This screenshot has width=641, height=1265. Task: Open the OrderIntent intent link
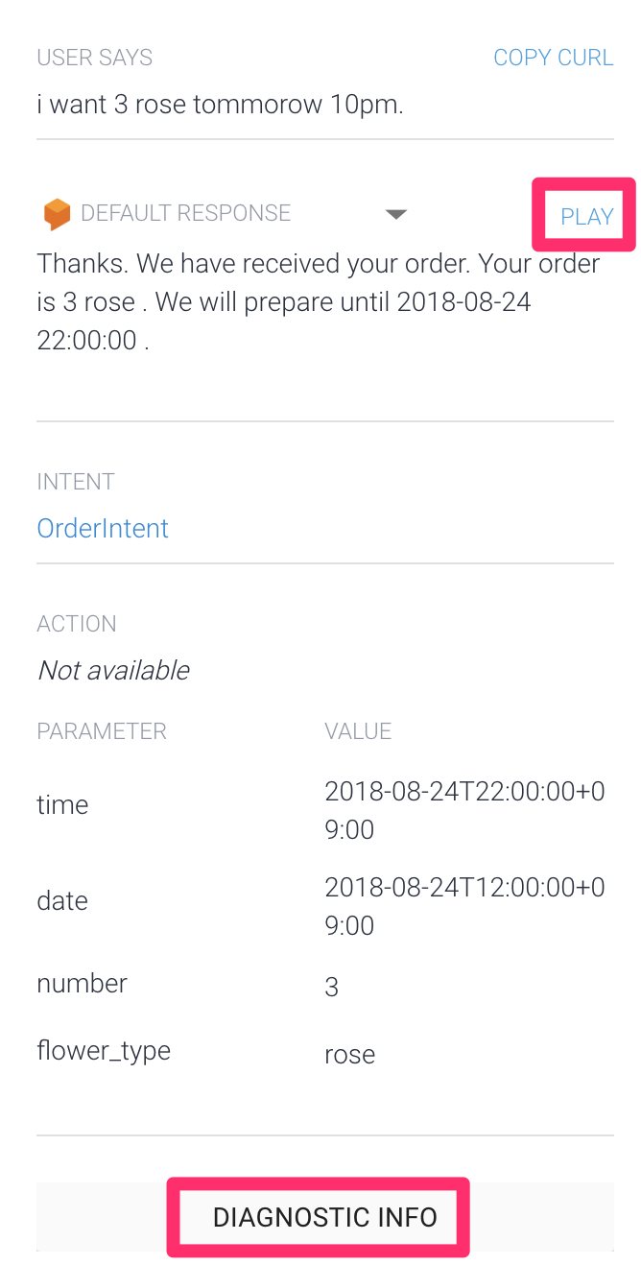point(102,528)
